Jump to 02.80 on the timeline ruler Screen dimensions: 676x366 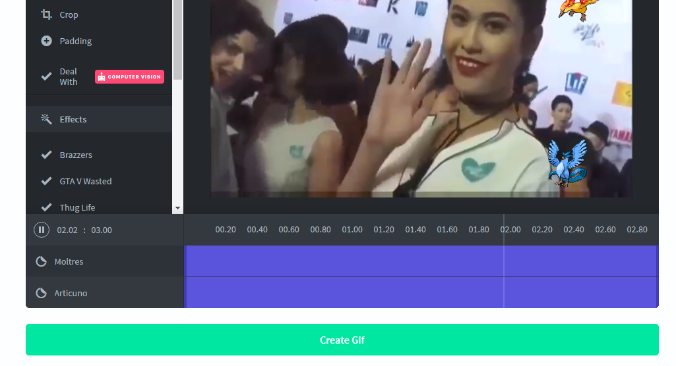637,230
